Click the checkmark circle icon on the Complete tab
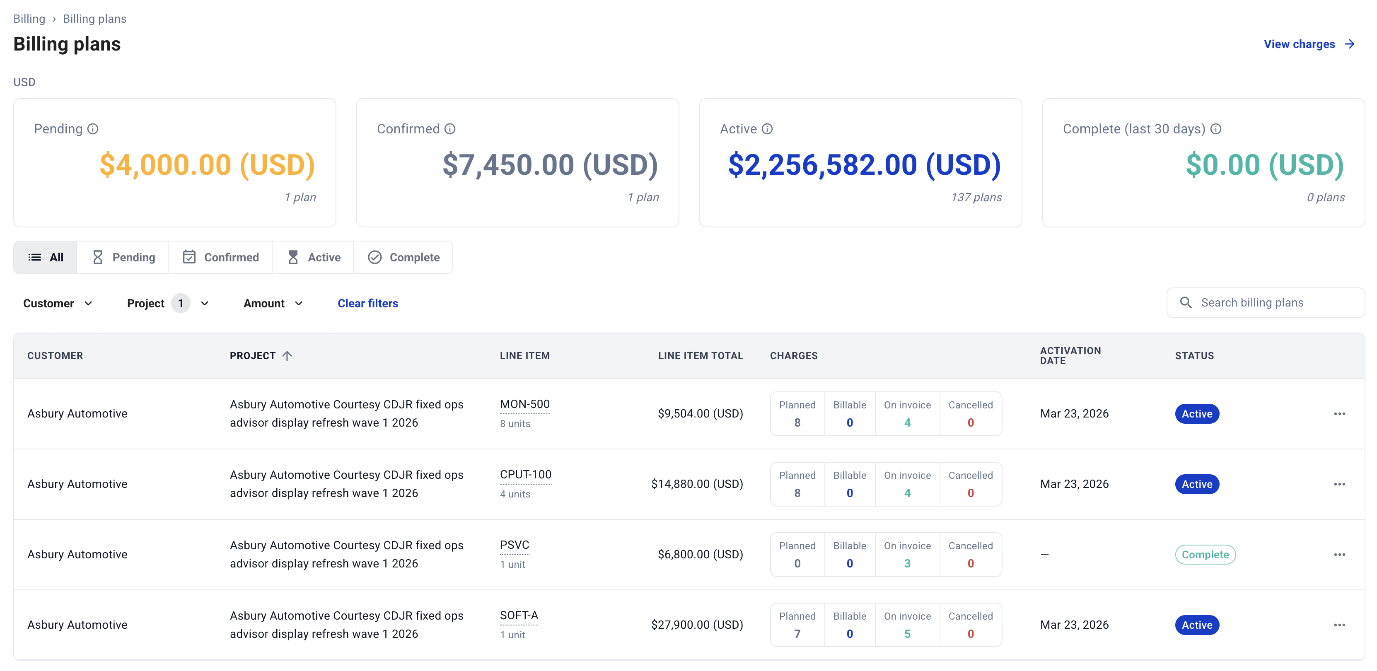 pyautogui.click(x=375, y=258)
